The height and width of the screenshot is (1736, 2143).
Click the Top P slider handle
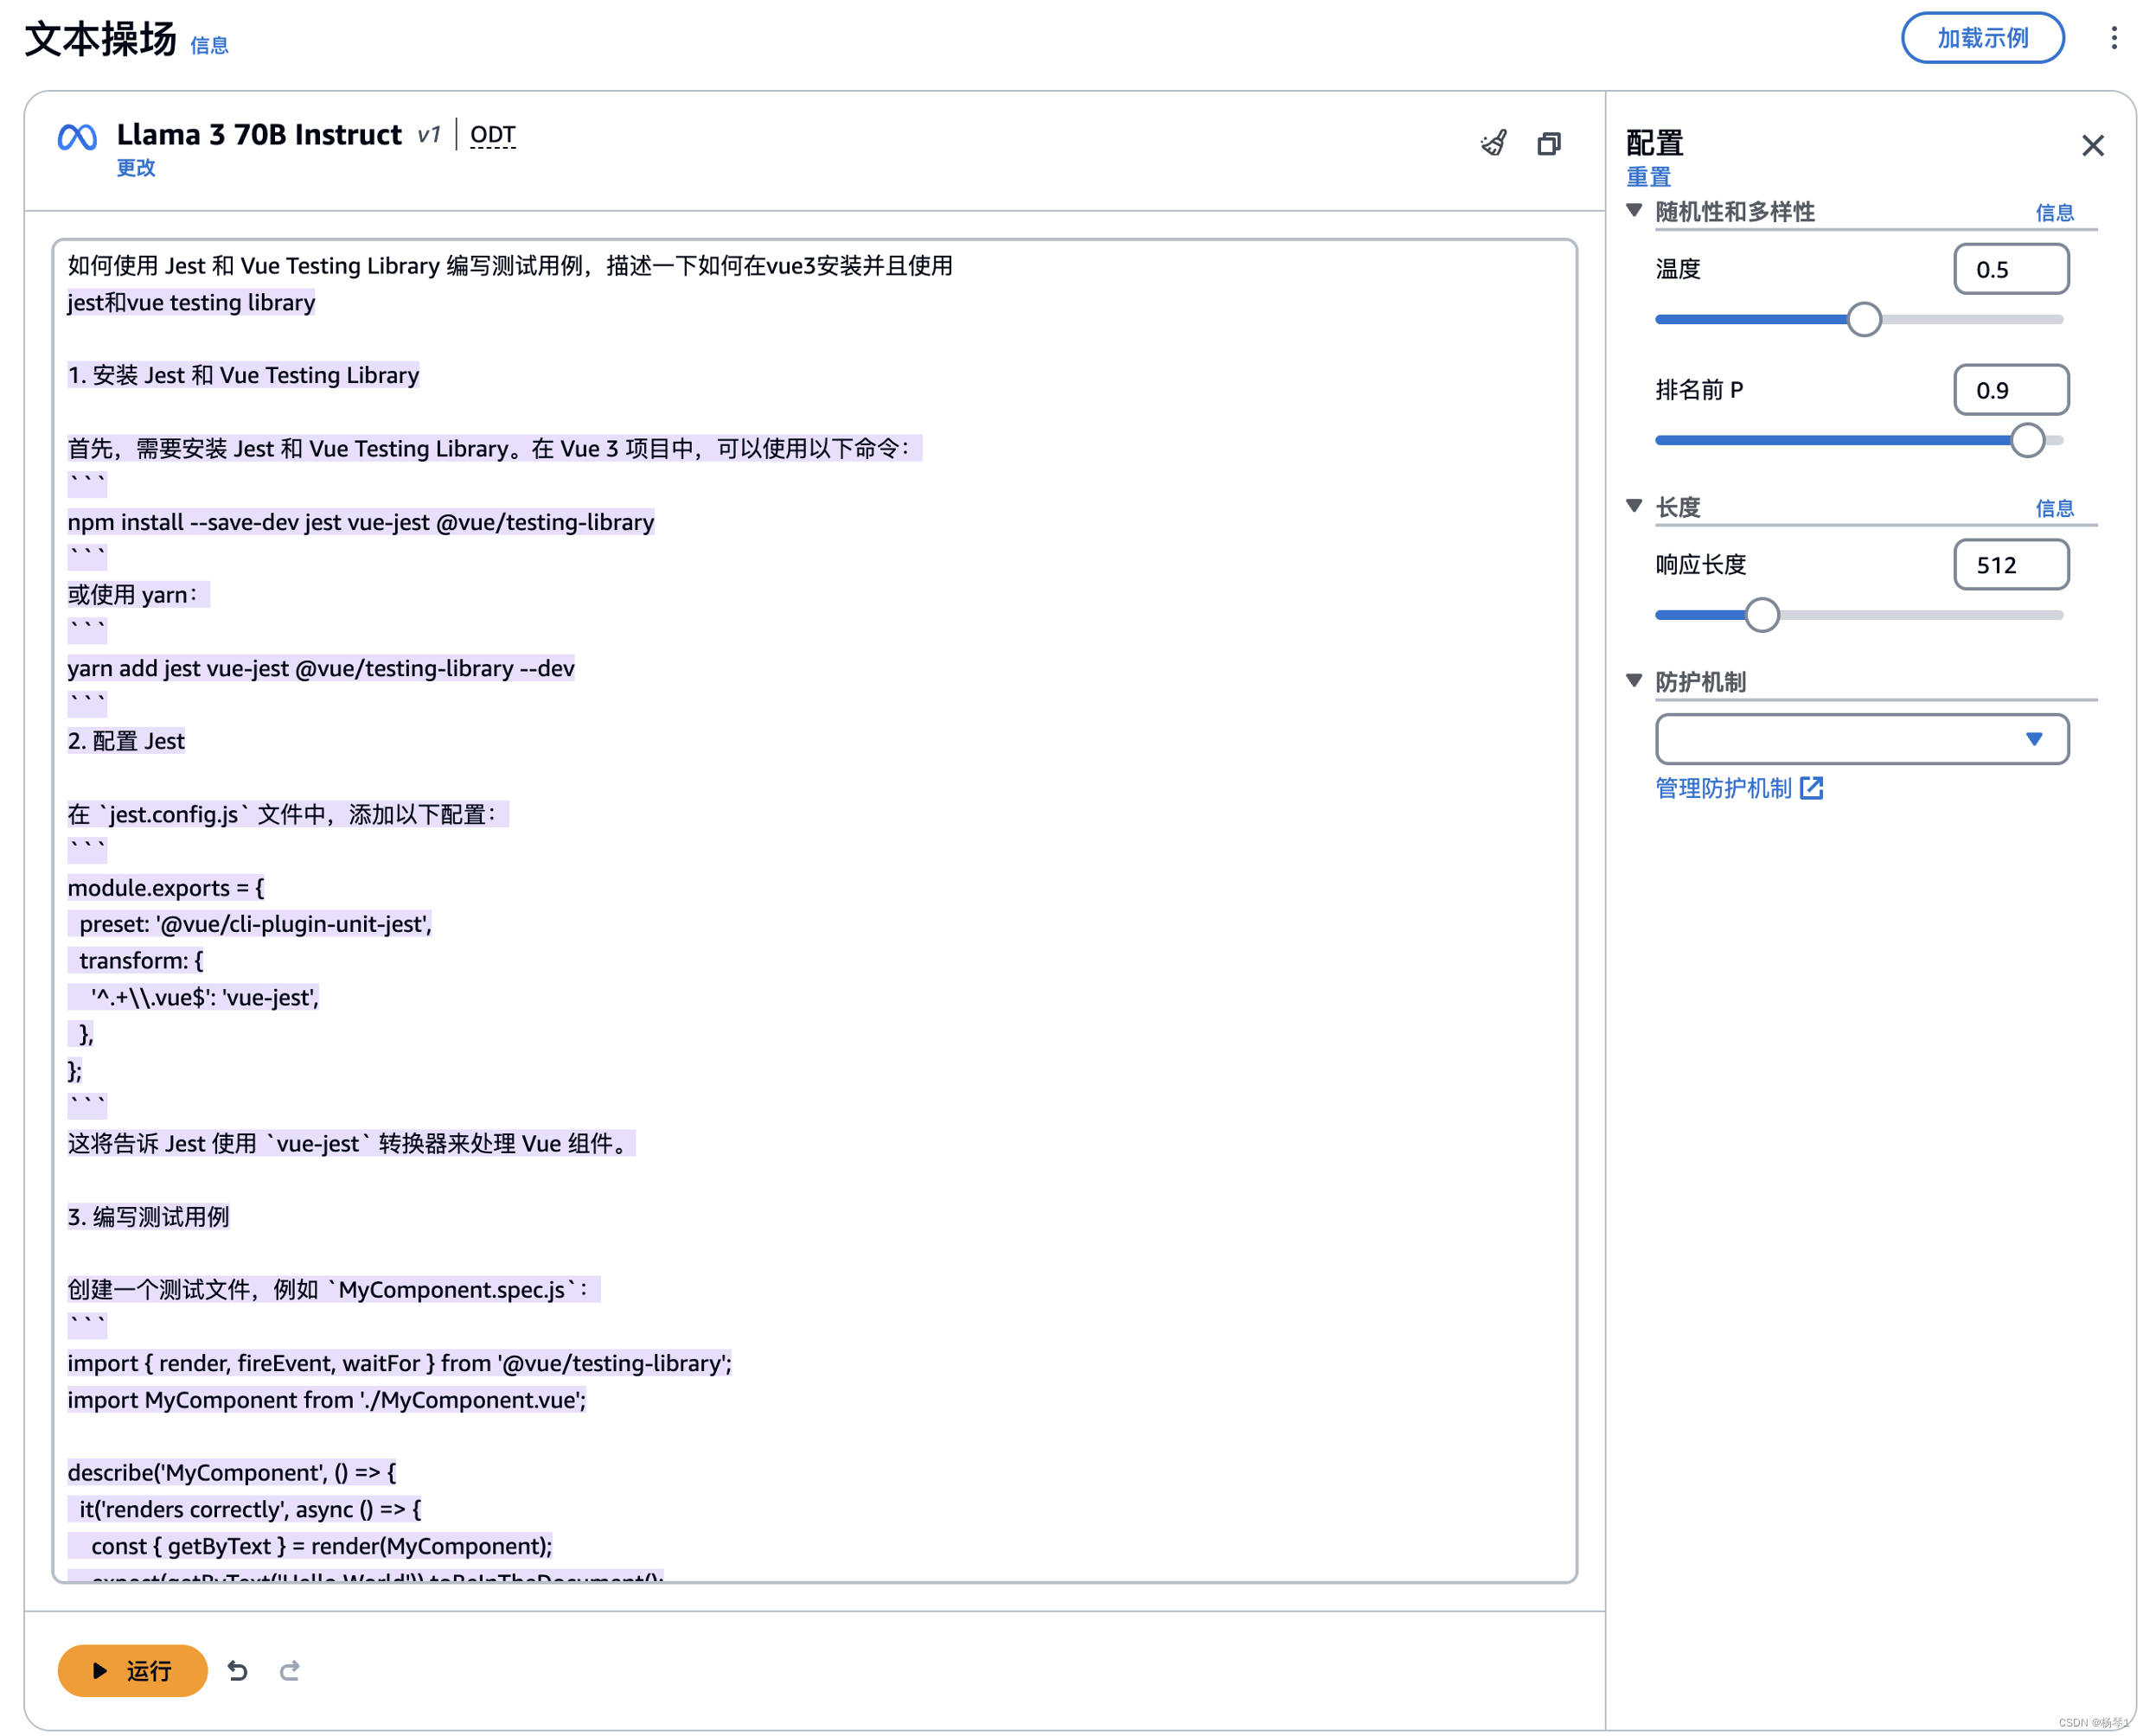2027,440
